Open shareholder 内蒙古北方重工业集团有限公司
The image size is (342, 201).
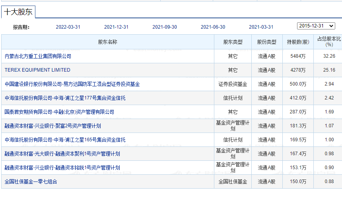coord(38,56)
